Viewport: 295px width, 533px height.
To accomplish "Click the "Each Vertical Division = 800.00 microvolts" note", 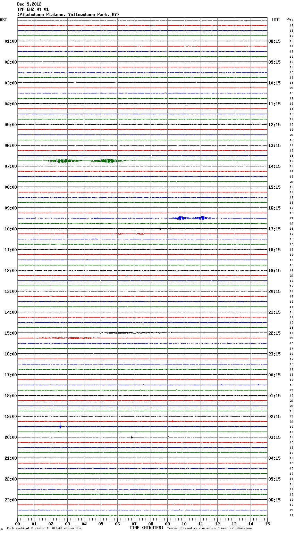I will tap(44, 528).
